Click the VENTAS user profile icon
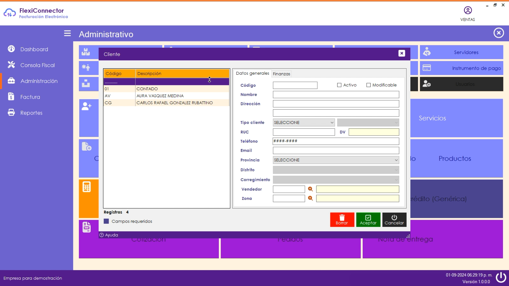The width and height of the screenshot is (509, 286). tap(468, 11)
